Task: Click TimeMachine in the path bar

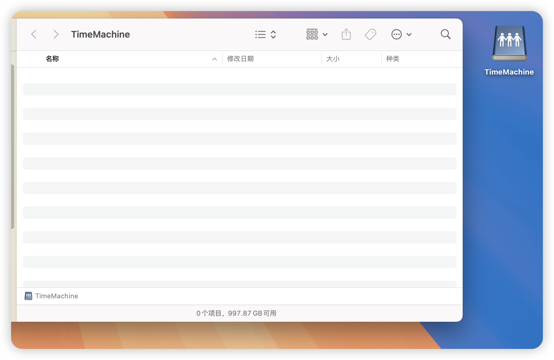Action: point(51,296)
